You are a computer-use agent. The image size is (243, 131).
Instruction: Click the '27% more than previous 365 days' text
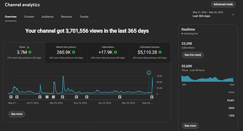[24, 58]
